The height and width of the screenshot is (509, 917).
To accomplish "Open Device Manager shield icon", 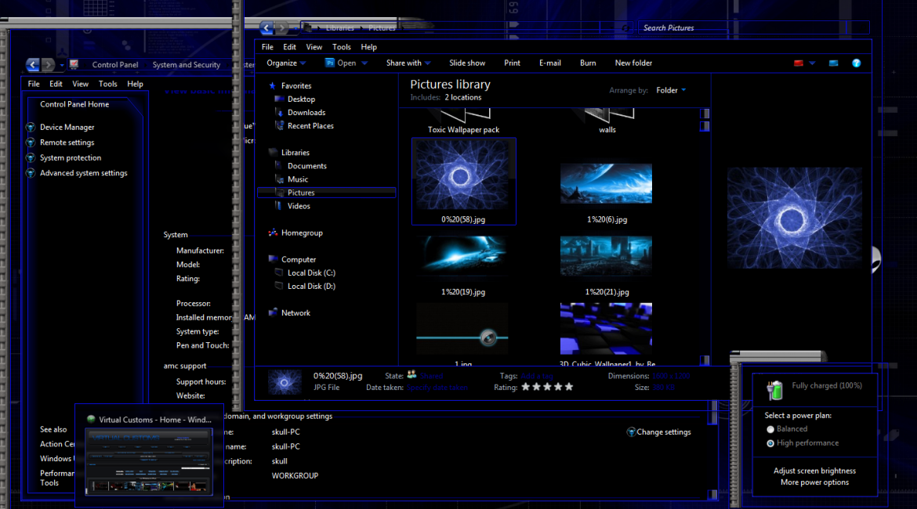I will 31,127.
